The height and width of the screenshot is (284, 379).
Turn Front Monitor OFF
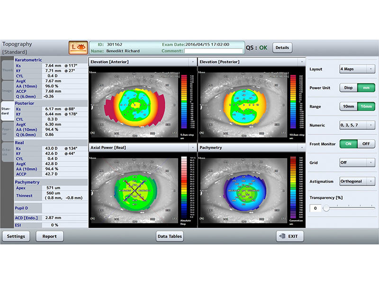click(366, 144)
